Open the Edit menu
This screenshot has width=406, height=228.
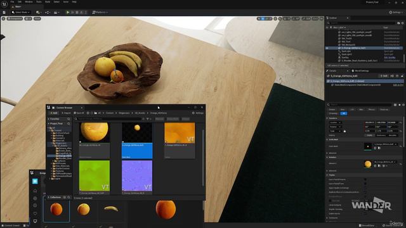click(20, 2)
